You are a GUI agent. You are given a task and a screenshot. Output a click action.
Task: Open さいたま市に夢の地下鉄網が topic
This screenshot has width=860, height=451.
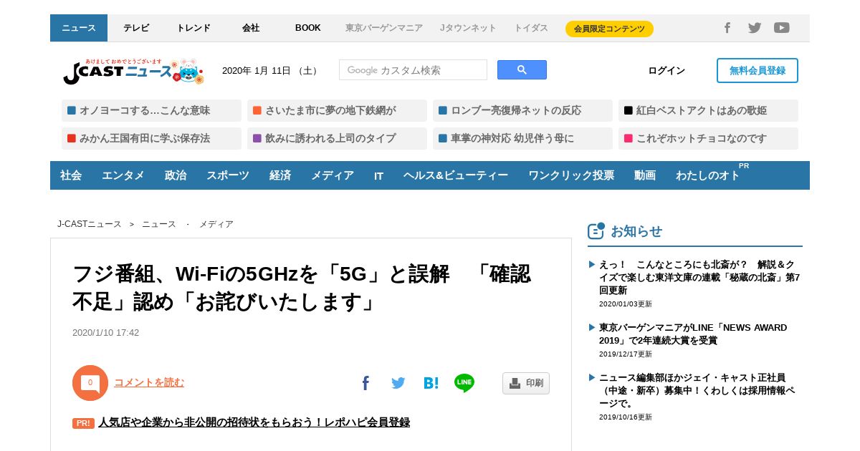coord(337,110)
